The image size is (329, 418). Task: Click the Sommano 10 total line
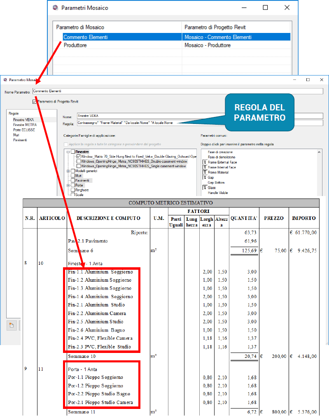click(82, 356)
